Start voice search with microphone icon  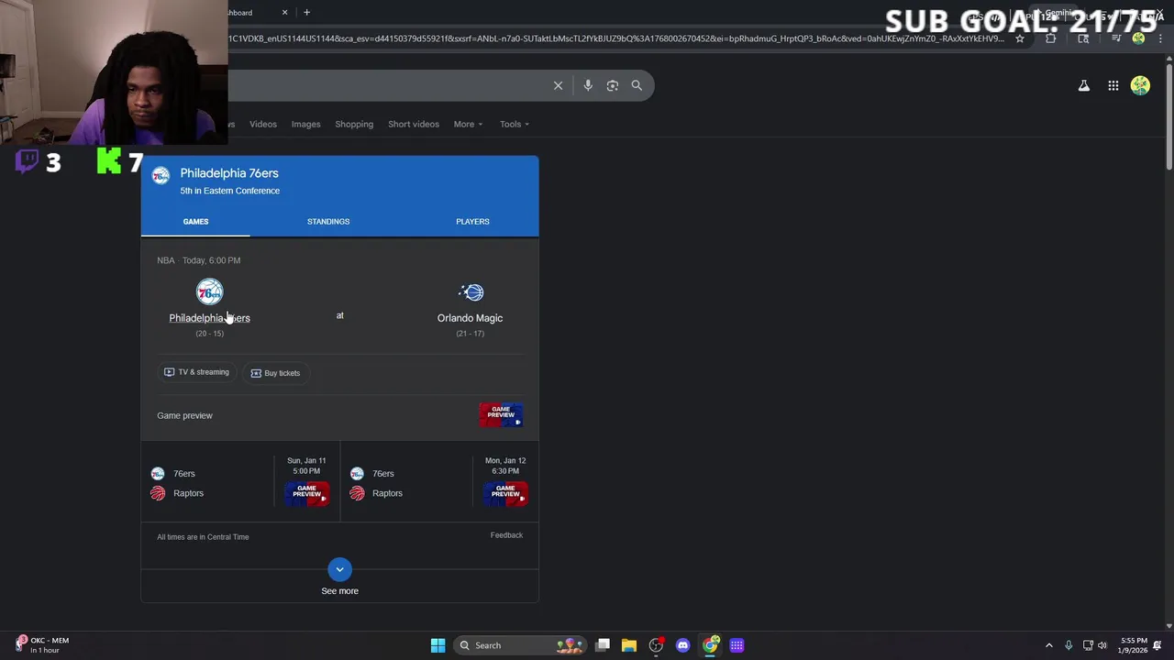pyautogui.click(x=588, y=85)
